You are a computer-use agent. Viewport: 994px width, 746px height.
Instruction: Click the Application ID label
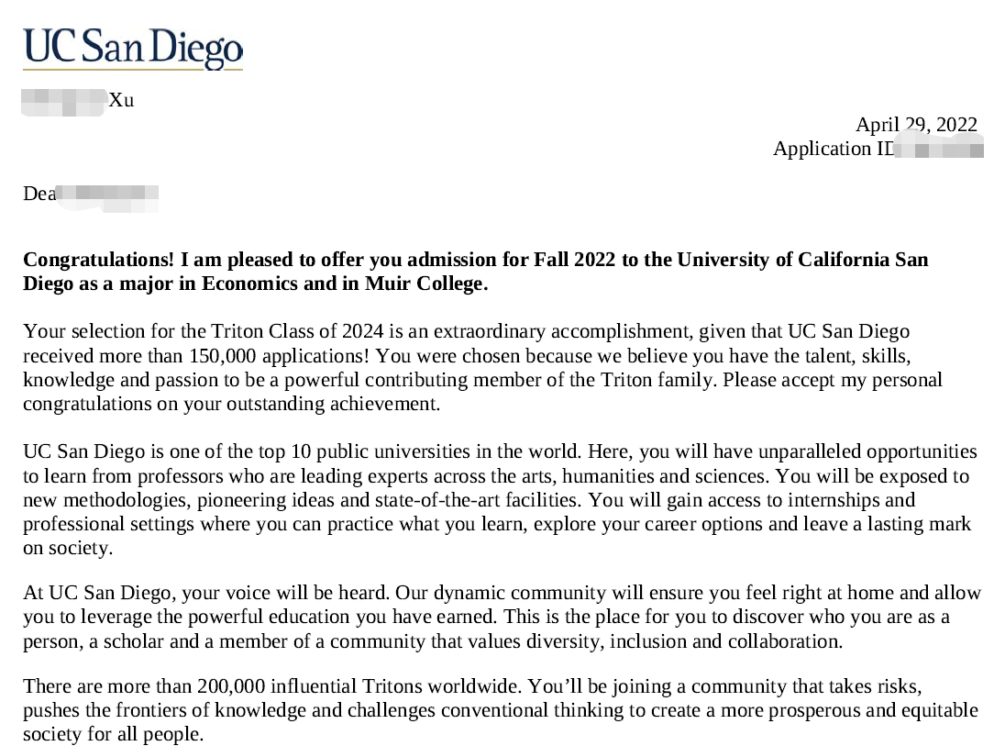832,149
